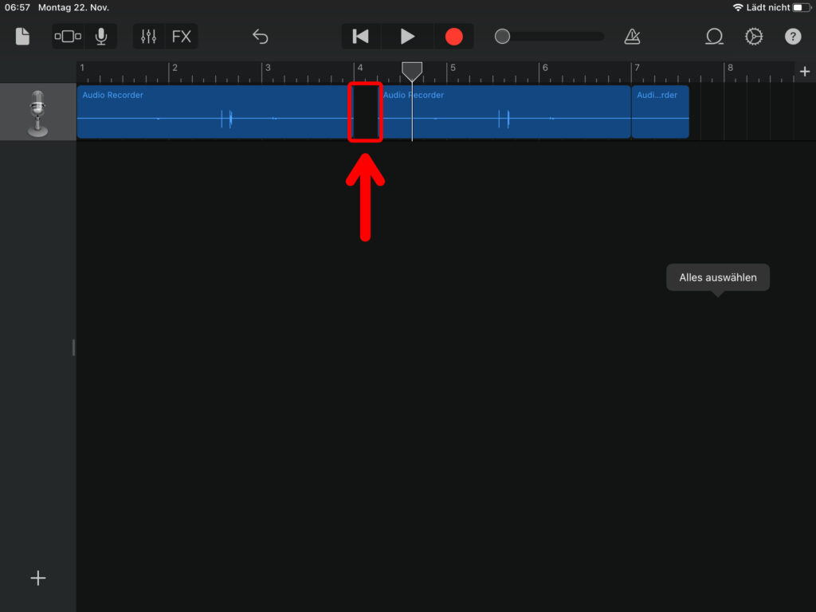Screen dimensions: 816x612
Task: Select the Audio Recorder track header microphone
Action: click(37, 112)
